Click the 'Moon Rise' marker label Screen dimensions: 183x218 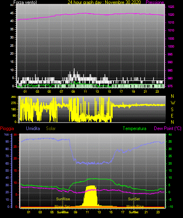[135, 206]
